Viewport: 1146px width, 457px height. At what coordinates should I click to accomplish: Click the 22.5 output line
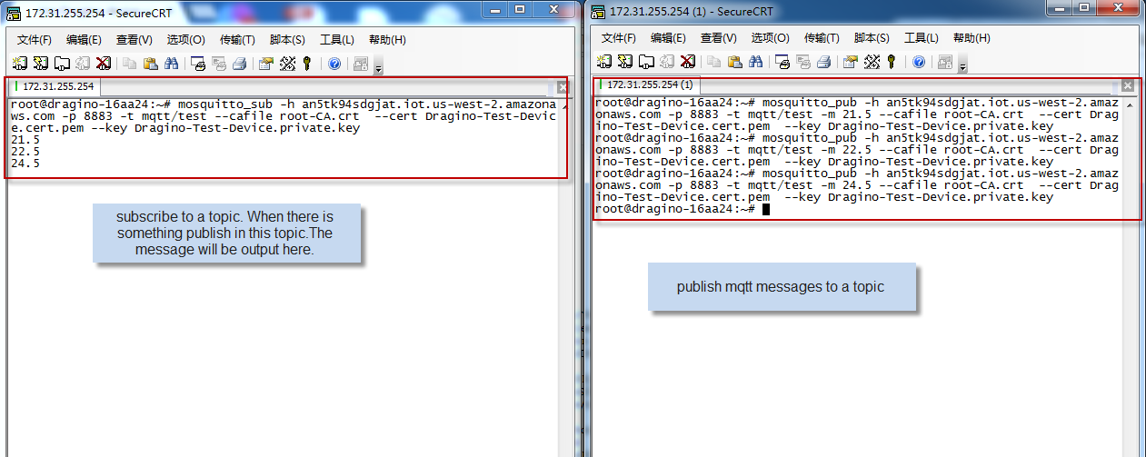25,152
